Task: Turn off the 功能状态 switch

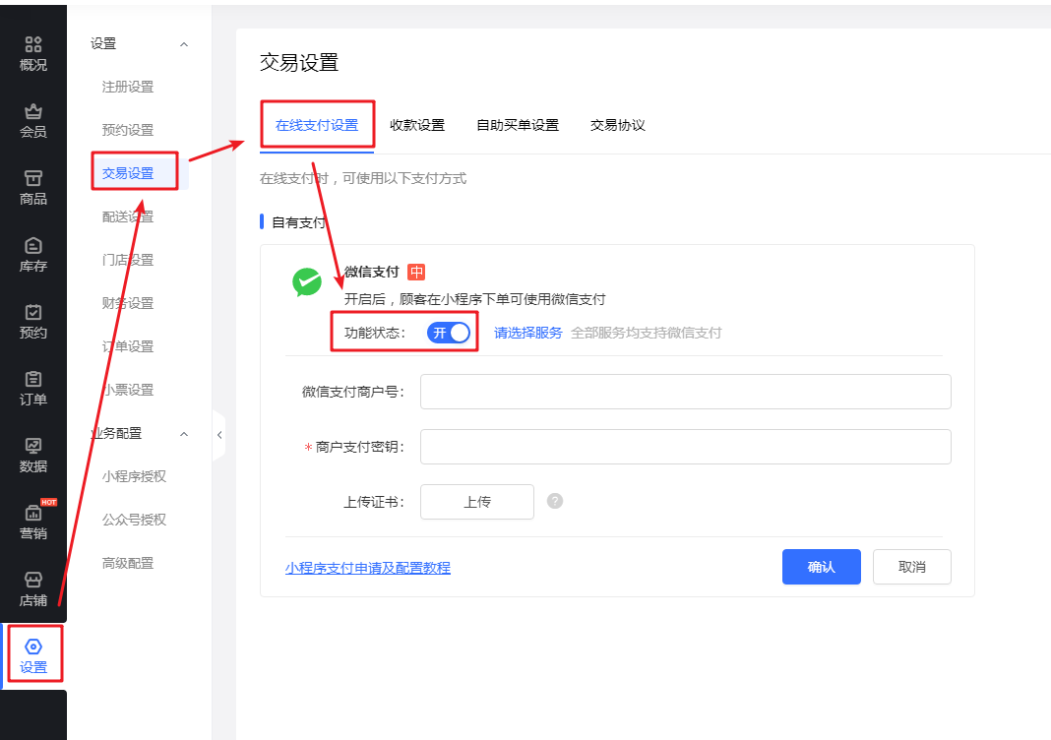Action: (x=449, y=333)
